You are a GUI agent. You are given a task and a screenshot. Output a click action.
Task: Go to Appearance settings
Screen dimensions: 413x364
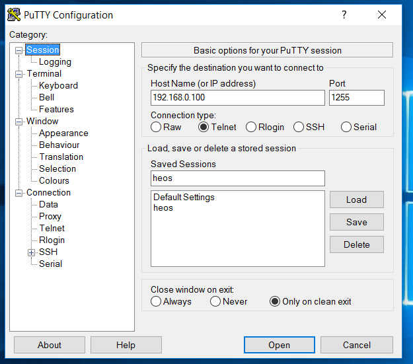[x=63, y=133]
